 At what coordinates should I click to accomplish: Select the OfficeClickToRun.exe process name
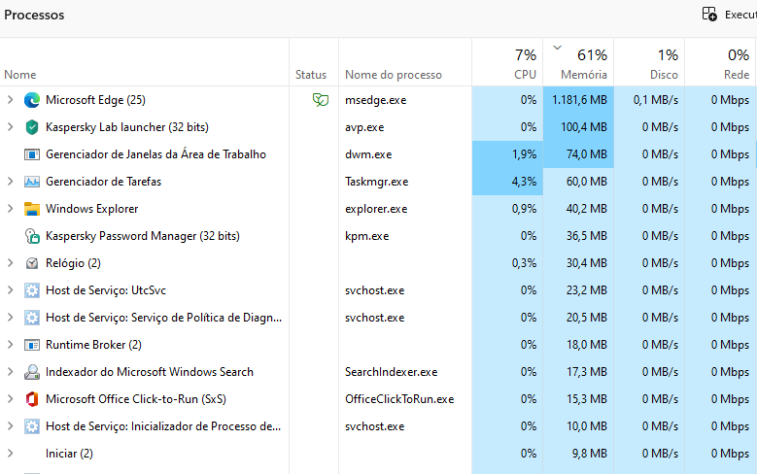[399, 399]
